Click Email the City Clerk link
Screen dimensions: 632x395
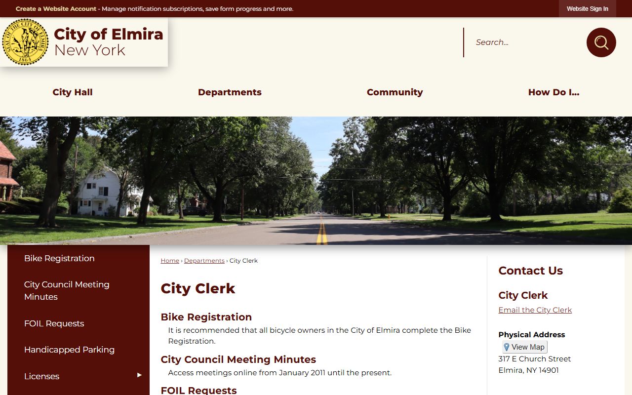pos(535,310)
